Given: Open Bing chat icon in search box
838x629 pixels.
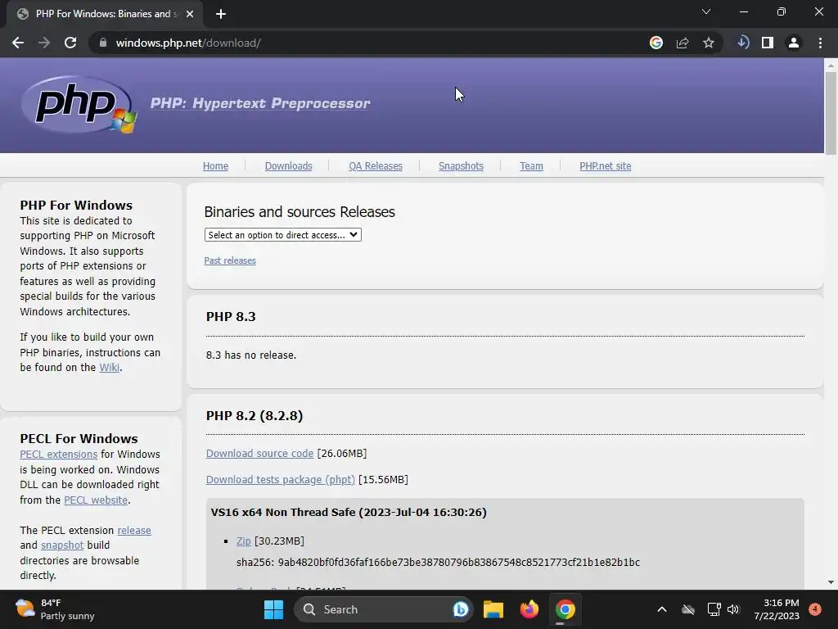Looking at the screenshot, I should 460,609.
